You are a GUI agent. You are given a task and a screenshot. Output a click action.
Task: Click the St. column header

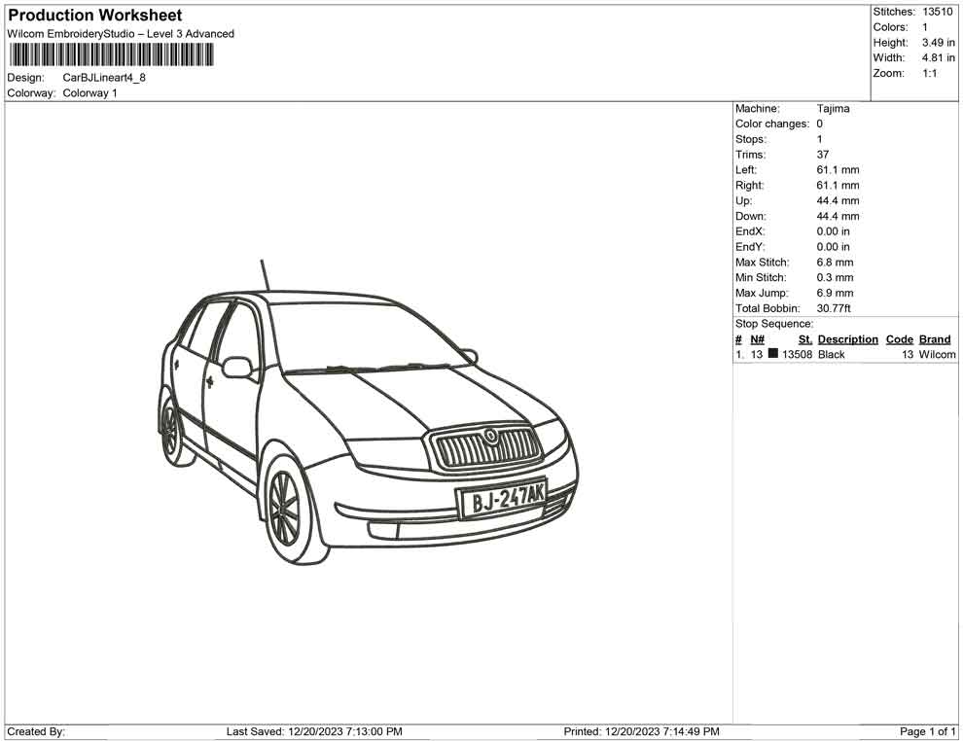point(804,339)
